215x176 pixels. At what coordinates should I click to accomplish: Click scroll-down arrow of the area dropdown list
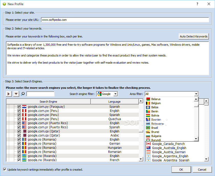pos(196,139)
